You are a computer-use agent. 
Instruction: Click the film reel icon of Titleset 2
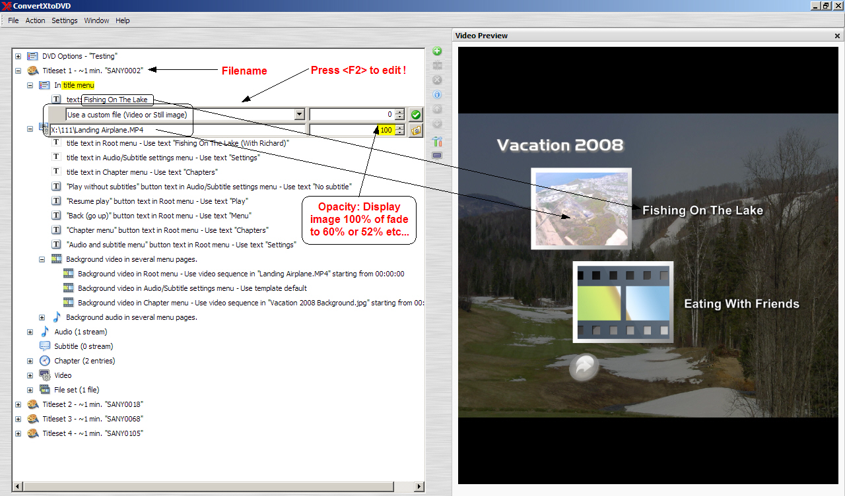point(32,404)
